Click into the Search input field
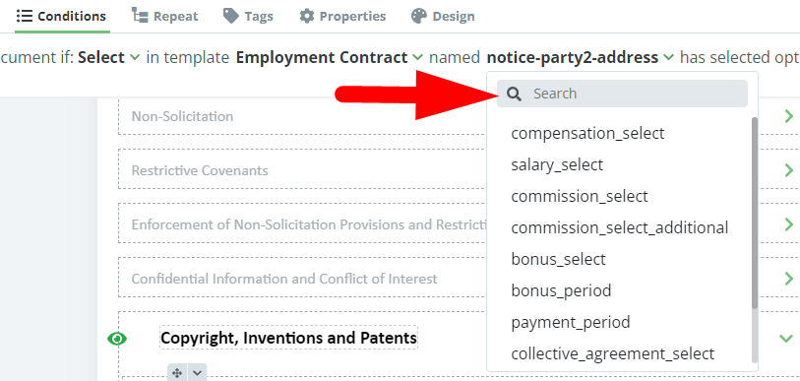 [638, 94]
